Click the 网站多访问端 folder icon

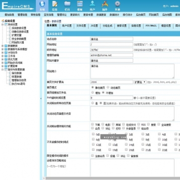tap(6, 63)
